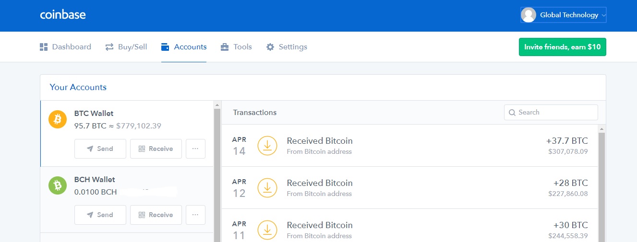Open the +30 BTC transaction amount
Image resolution: width=637 pixels, height=242 pixels.
(x=571, y=225)
